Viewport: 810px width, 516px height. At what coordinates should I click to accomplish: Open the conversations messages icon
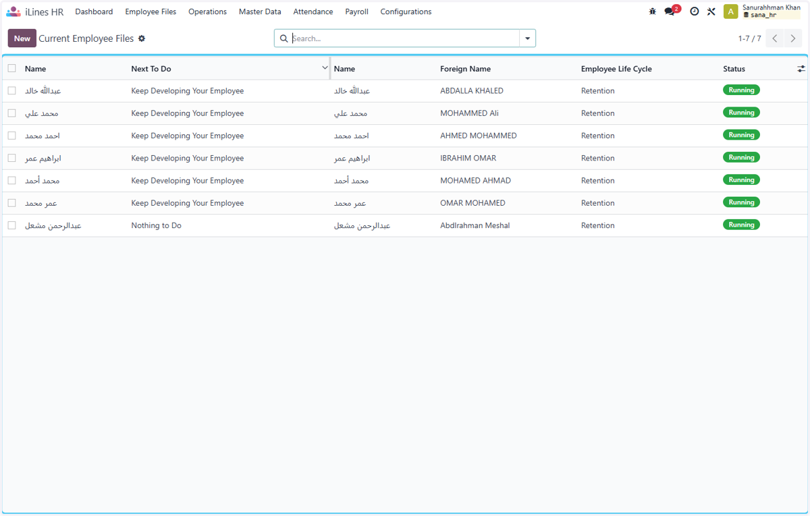[x=670, y=11]
